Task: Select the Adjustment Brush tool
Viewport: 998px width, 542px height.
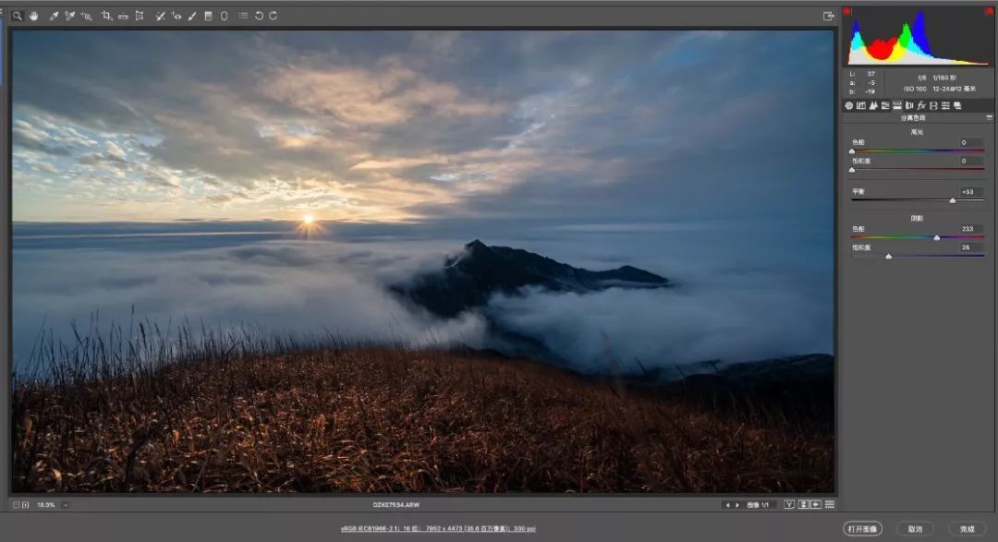Action: click(192, 16)
